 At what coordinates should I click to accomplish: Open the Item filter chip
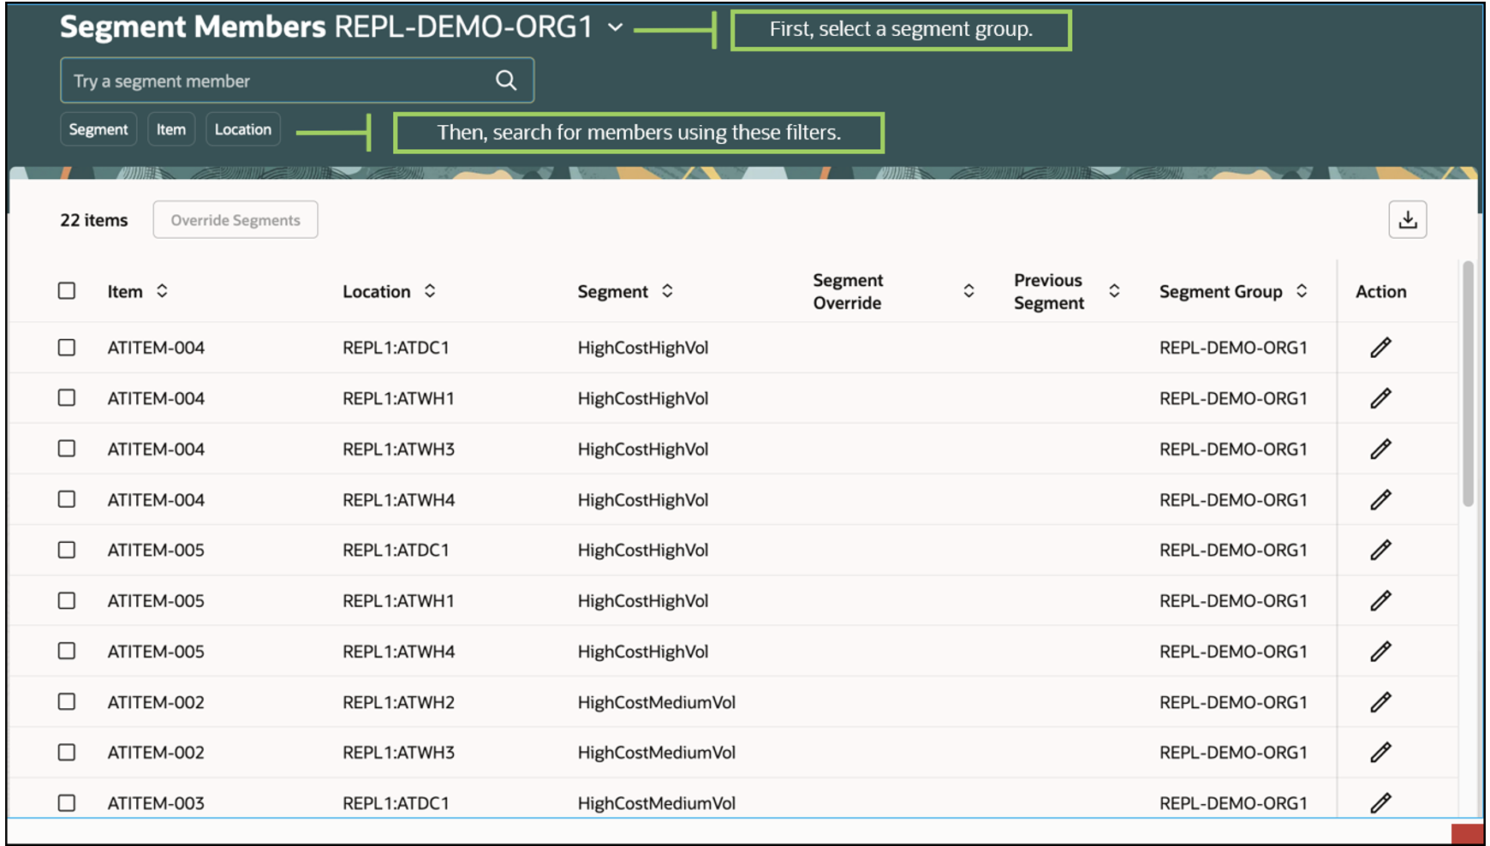[x=171, y=129]
